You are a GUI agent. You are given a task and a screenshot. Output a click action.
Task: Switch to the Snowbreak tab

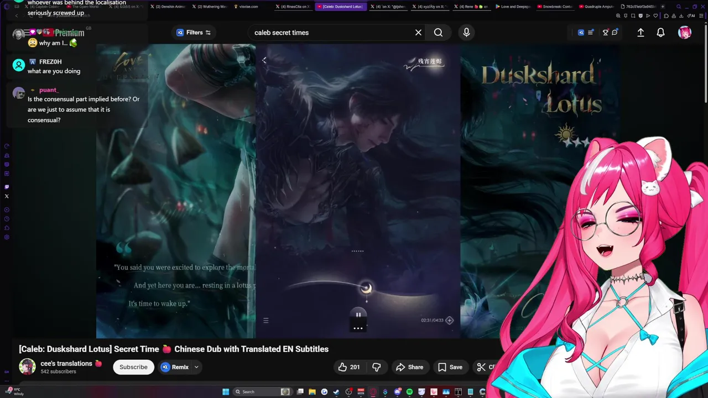tap(555, 7)
